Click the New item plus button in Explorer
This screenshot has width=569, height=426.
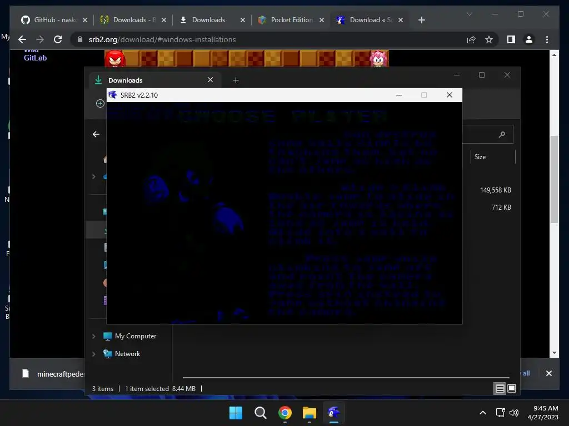[x=100, y=104]
